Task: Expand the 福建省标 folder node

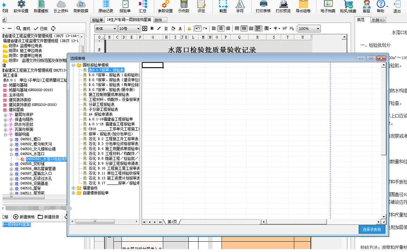Action: coord(74,188)
